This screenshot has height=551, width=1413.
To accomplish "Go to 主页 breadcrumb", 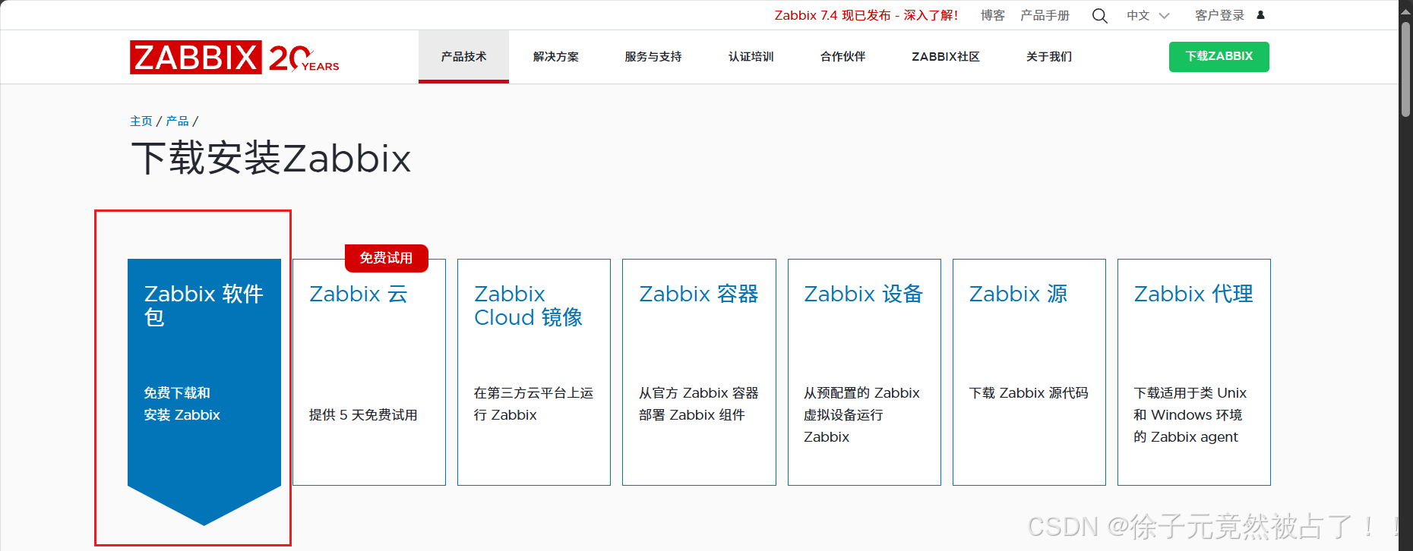I will (141, 121).
